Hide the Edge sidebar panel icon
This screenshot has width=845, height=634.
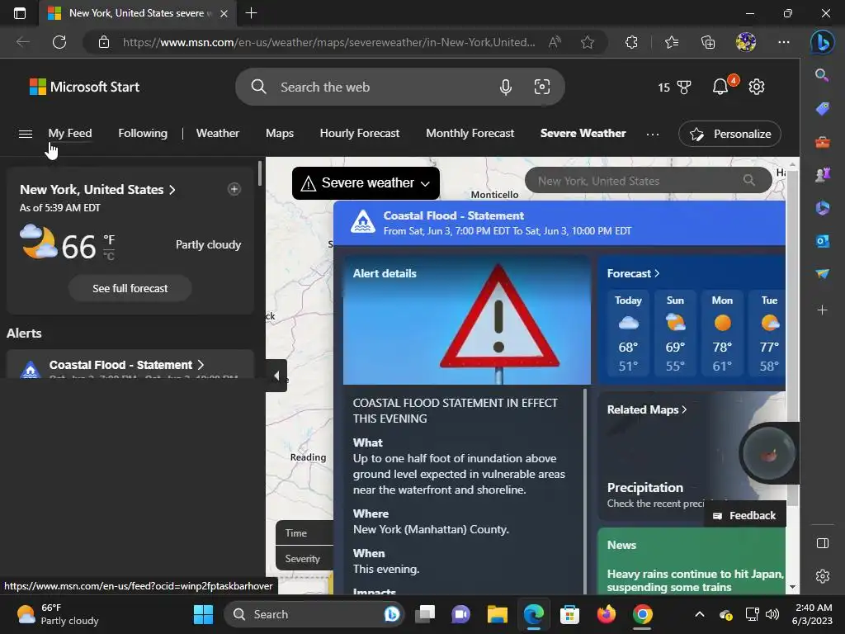[823, 543]
